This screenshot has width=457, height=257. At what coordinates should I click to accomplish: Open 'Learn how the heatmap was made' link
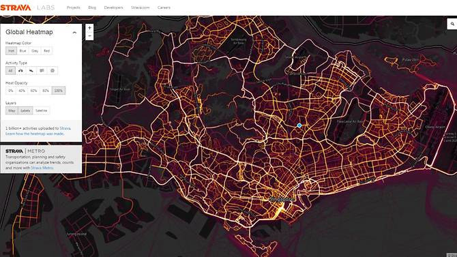[34, 134]
